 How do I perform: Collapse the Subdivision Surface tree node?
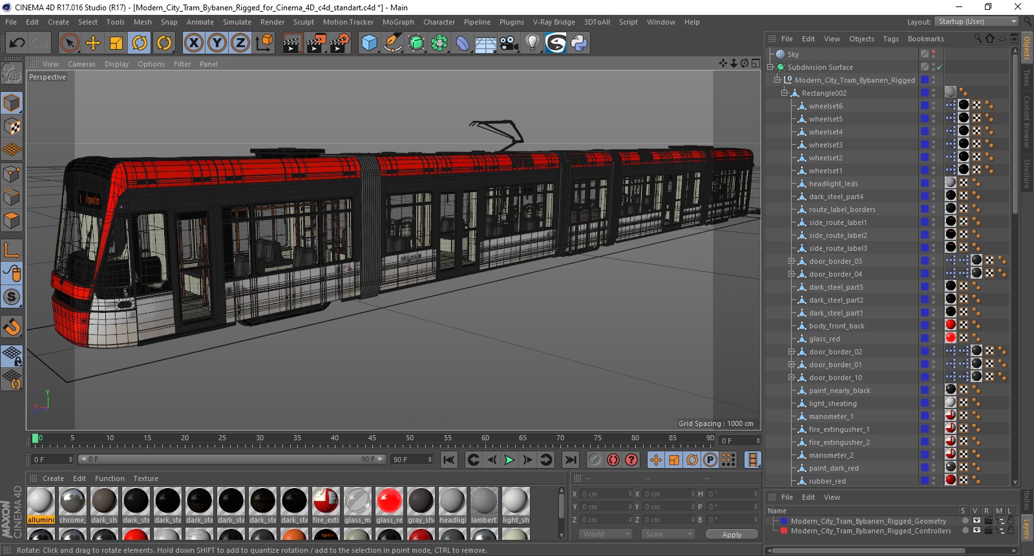point(770,67)
